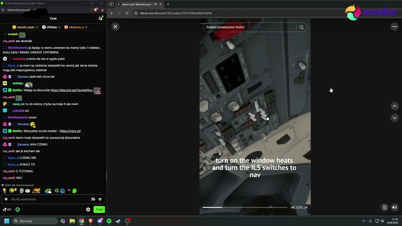
Task: Click the kick.com popout address bar
Action: [47, 10]
